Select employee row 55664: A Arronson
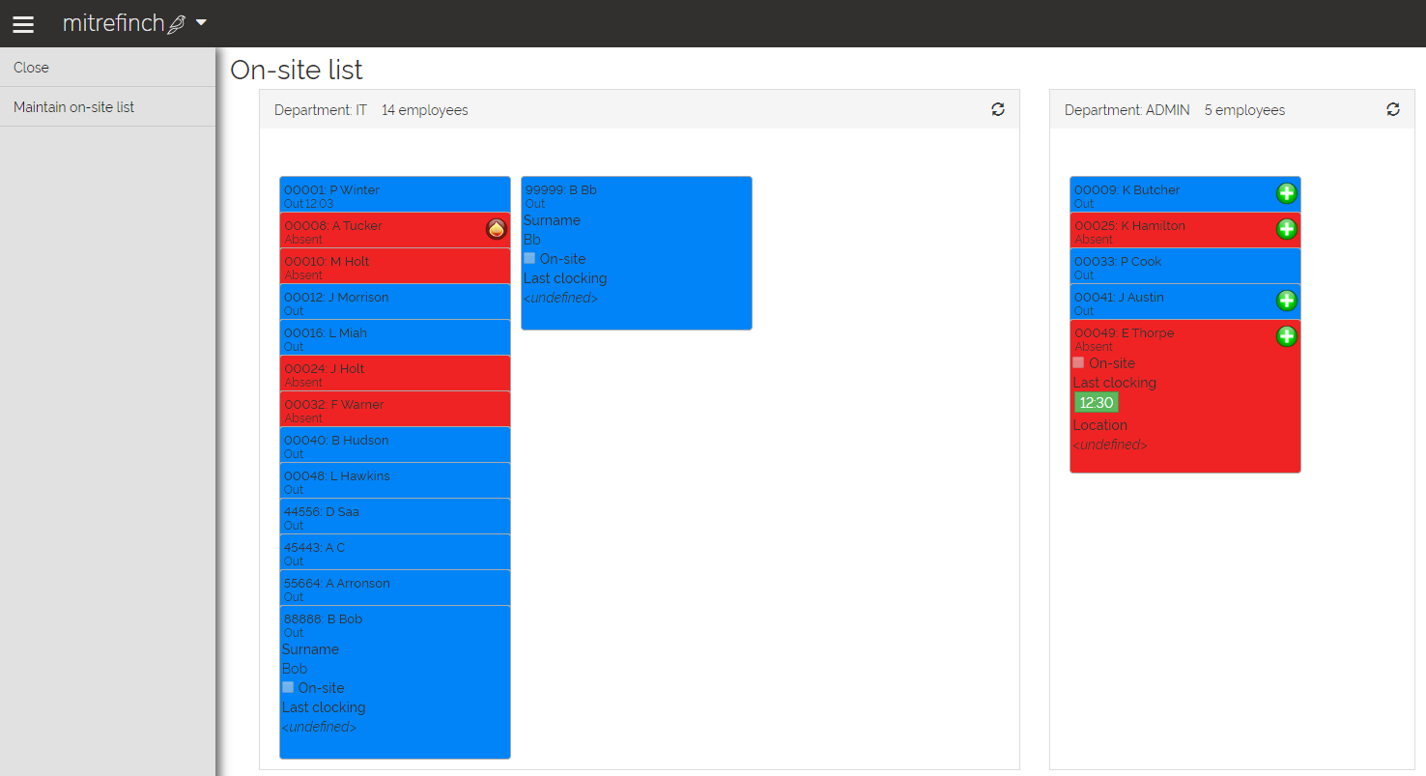Image resolution: width=1426 pixels, height=776 pixels. tap(395, 589)
